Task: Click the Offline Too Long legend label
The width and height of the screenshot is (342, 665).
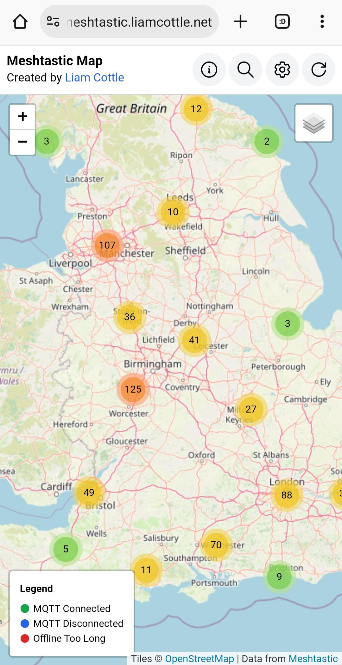Action: click(69, 638)
